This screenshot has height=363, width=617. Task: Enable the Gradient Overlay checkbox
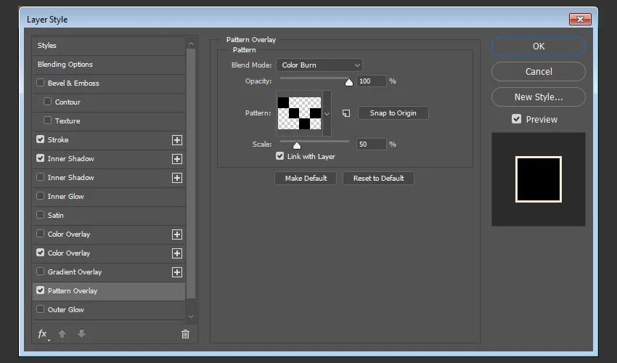40,272
